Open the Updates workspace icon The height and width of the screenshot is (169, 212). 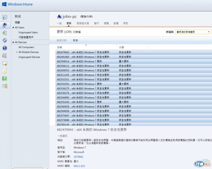pos(5,33)
